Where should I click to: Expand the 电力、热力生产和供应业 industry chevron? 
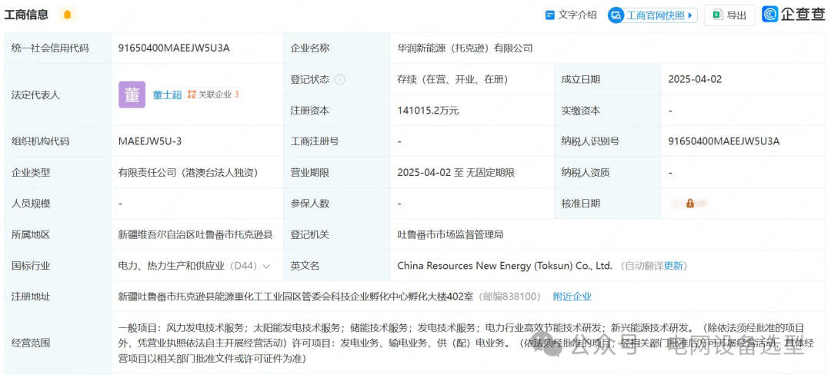pyautogui.click(x=266, y=266)
